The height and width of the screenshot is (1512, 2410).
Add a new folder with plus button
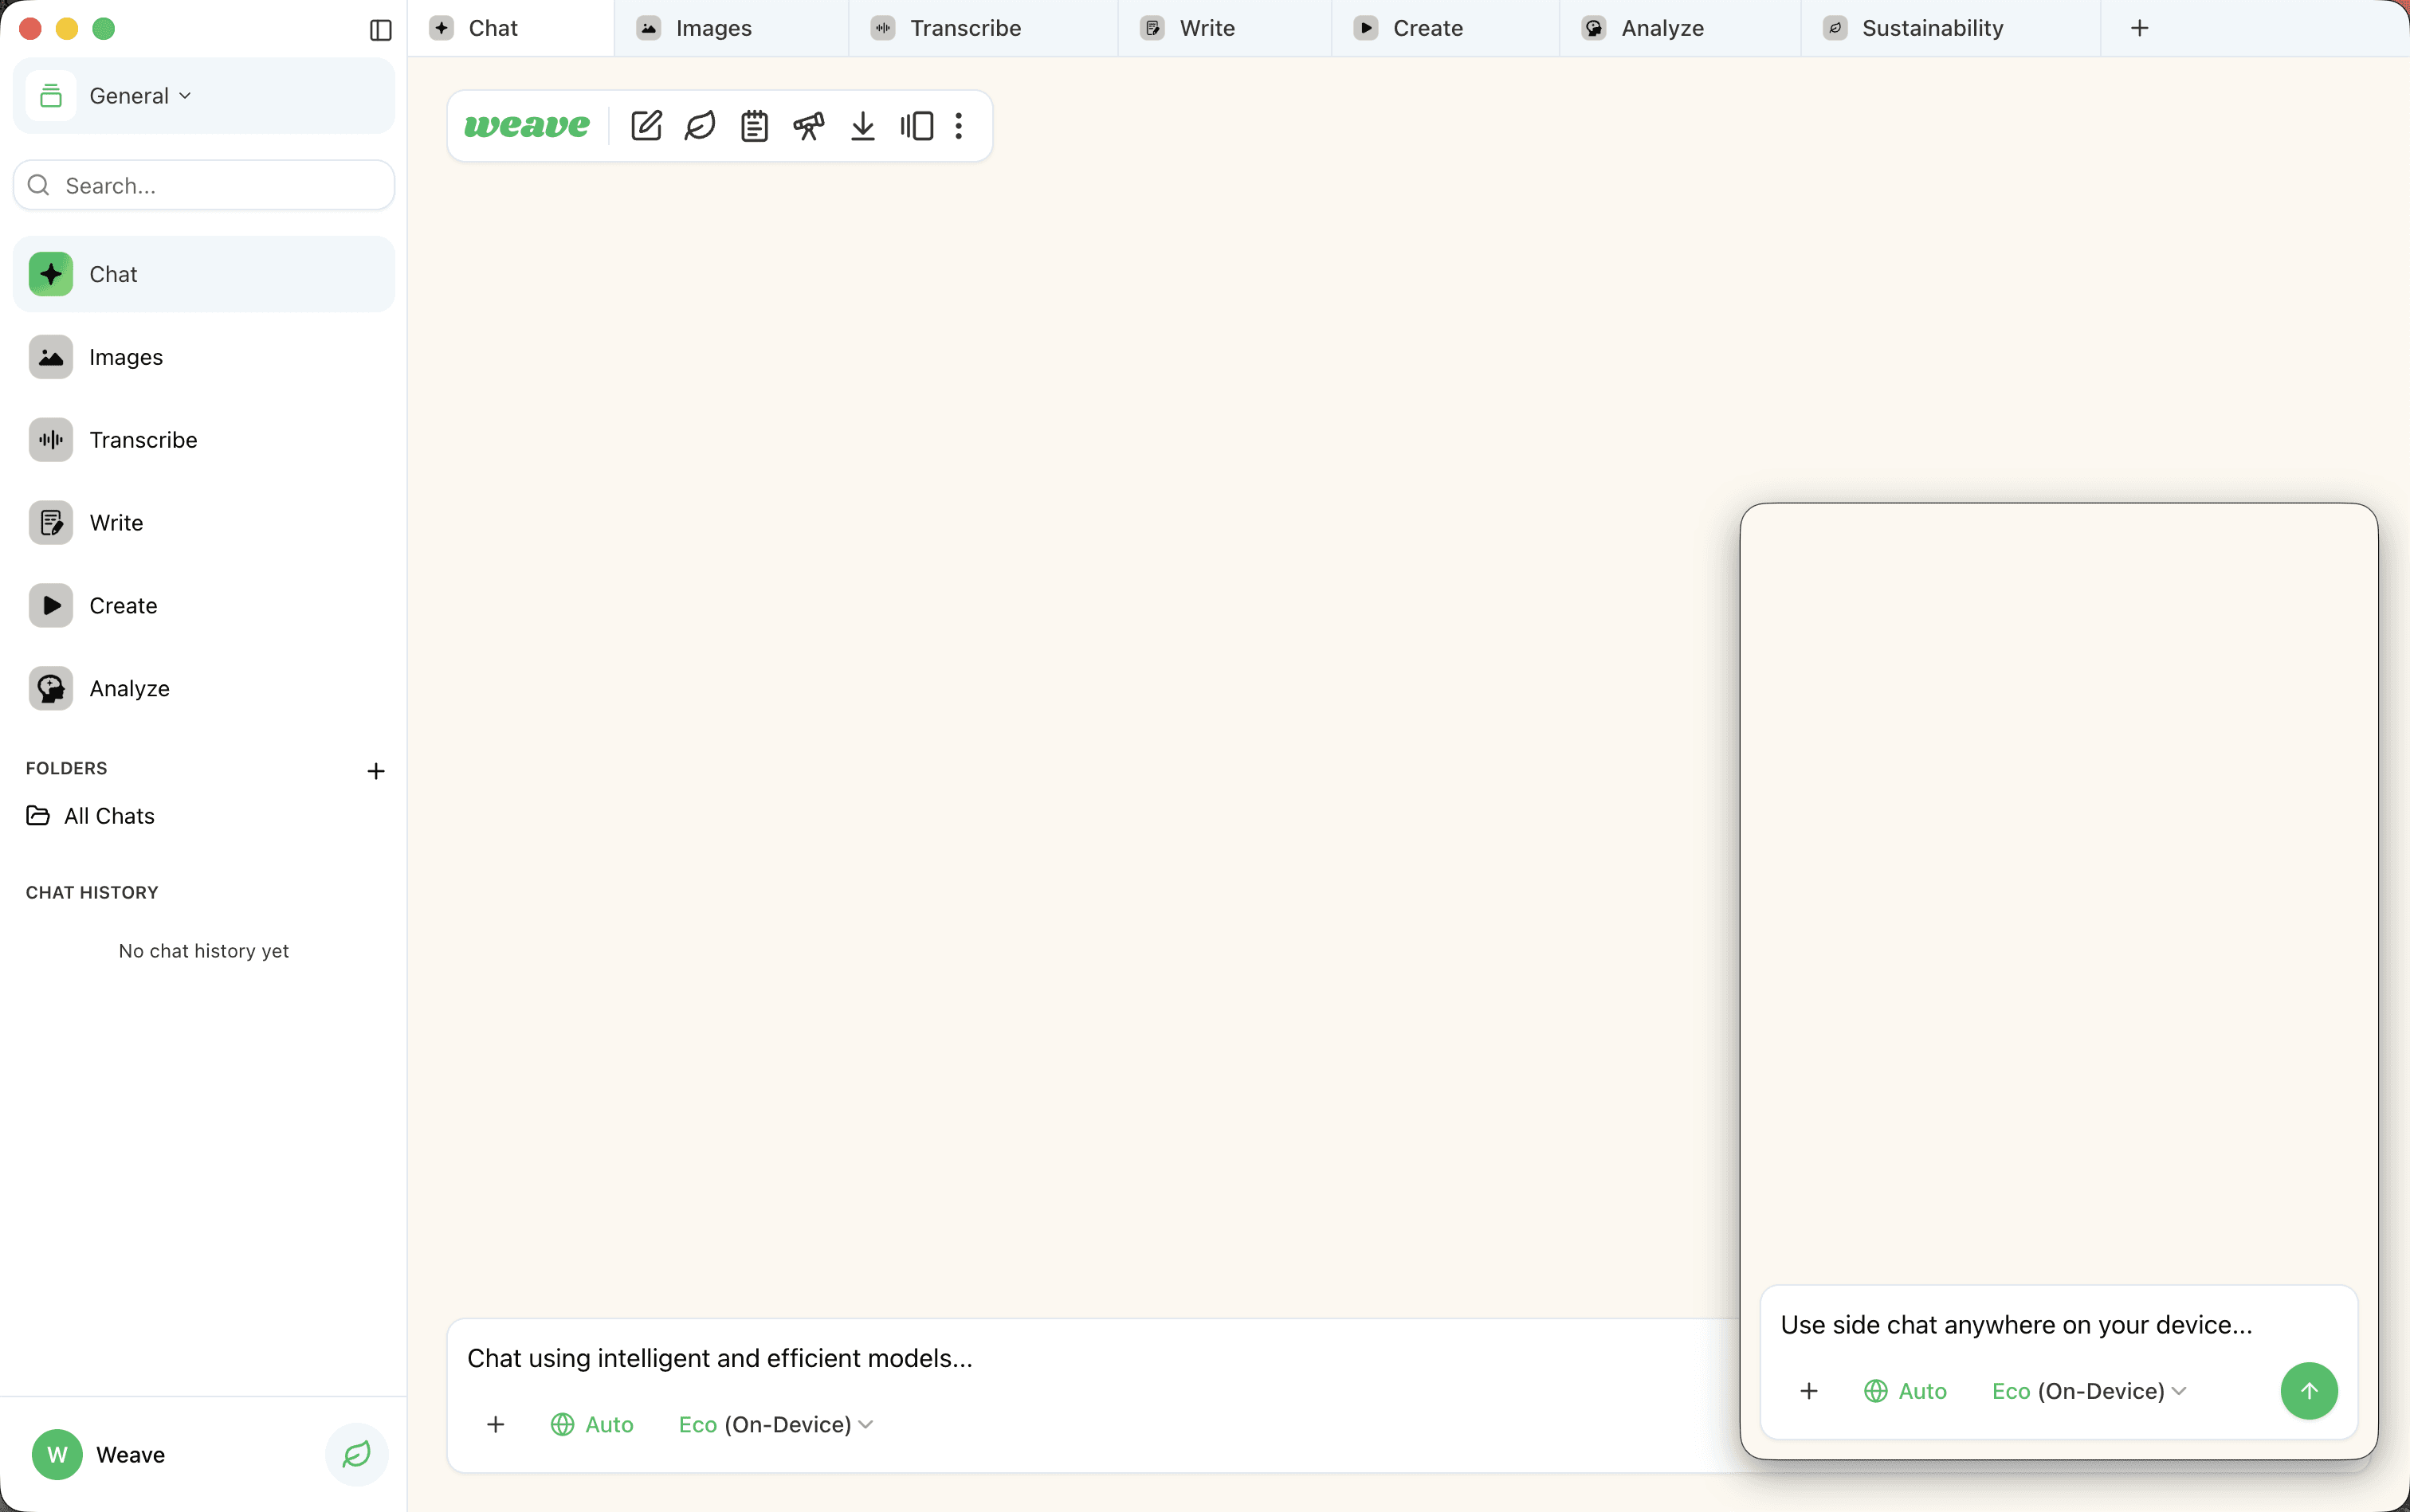(x=375, y=771)
